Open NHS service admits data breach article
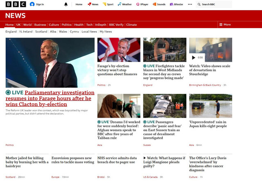Viewport: 262px width, 183px height. 117,160
